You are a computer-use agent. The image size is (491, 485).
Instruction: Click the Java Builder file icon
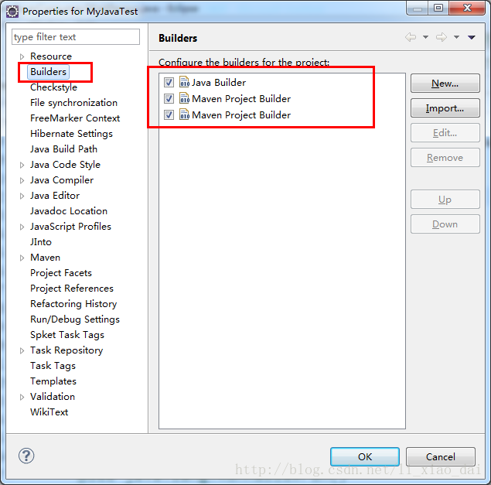[x=184, y=82]
